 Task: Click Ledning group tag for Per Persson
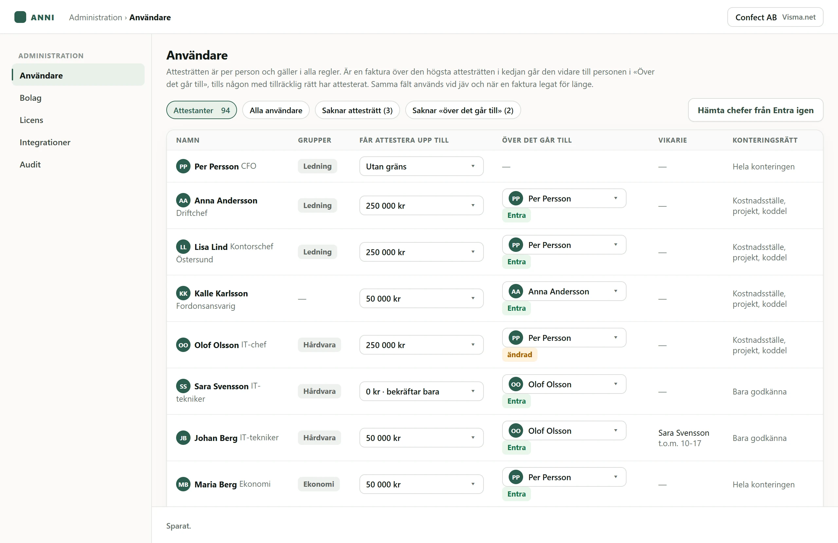pyautogui.click(x=317, y=166)
